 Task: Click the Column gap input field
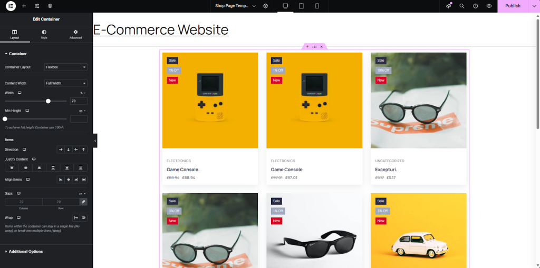23,202
